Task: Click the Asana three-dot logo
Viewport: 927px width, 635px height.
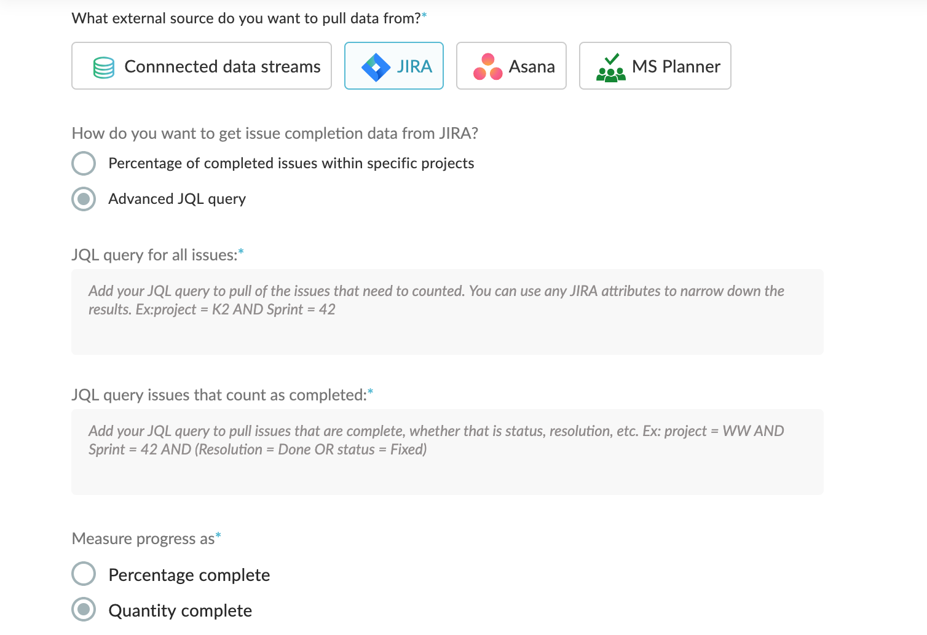Action: [x=487, y=67]
